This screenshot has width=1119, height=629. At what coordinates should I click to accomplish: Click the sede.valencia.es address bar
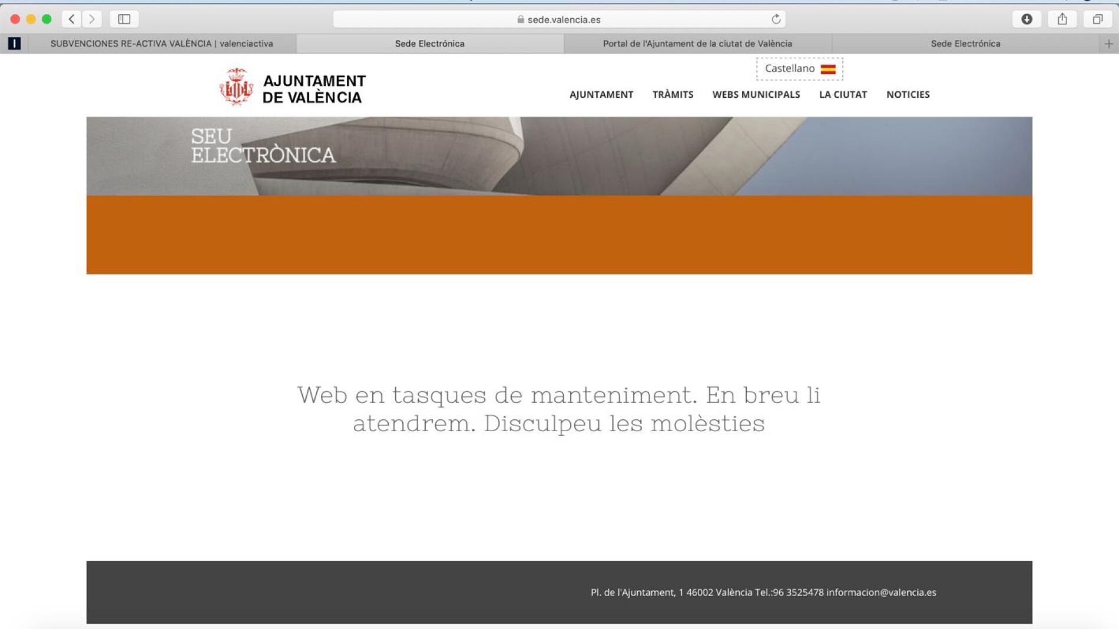pyautogui.click(x=558, y=19)
